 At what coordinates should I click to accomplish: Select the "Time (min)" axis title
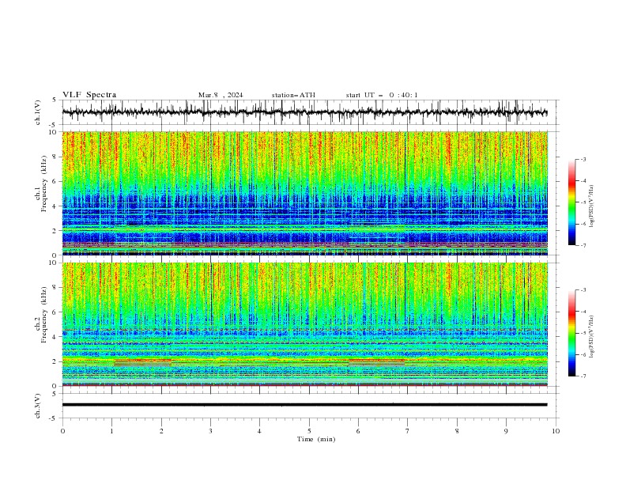pos(316,439)
